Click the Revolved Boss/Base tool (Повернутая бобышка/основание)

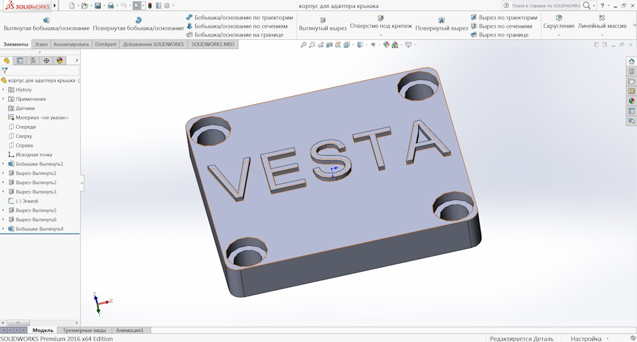(x=138, y=25)
